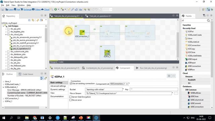Image resolution: width=215 pixels, height=121 pixels.
Task: Pick tDBInput in the Palette
Action: [x=192, y=63]
